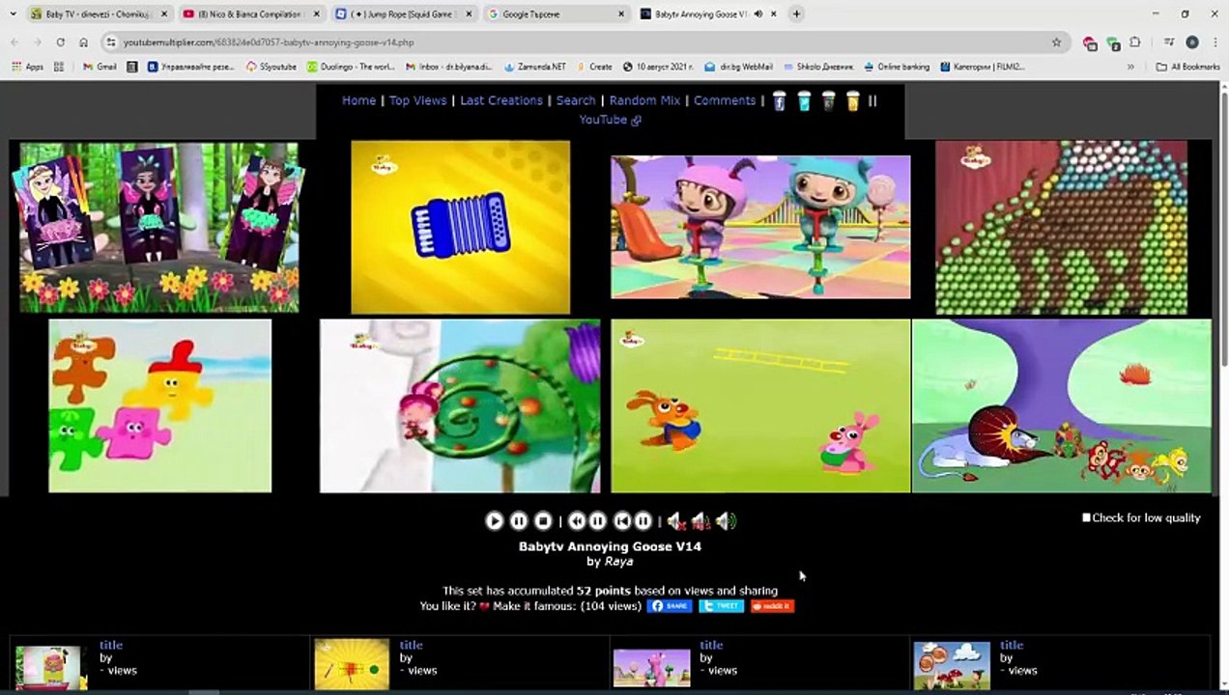Open Apps shortcut in bookmarks bar
This screenshot has height=695, width=1229.
[x=28, y=67]
